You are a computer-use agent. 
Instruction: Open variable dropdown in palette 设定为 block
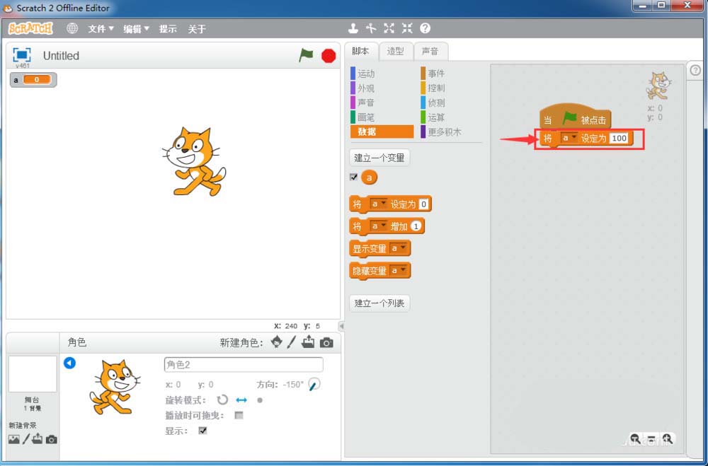click(378, 204)
